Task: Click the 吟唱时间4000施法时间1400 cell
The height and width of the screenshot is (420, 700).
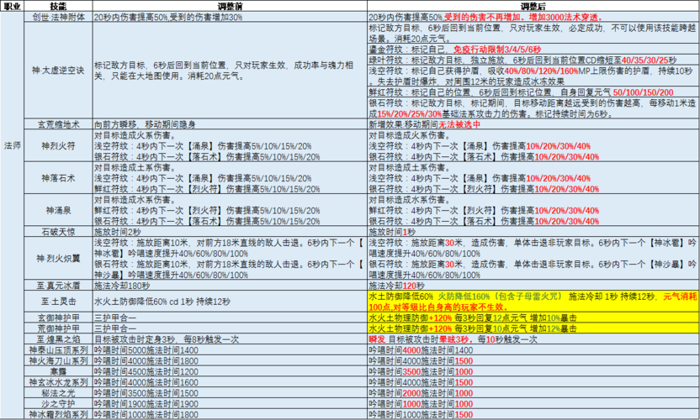Action: pos(533,350)
